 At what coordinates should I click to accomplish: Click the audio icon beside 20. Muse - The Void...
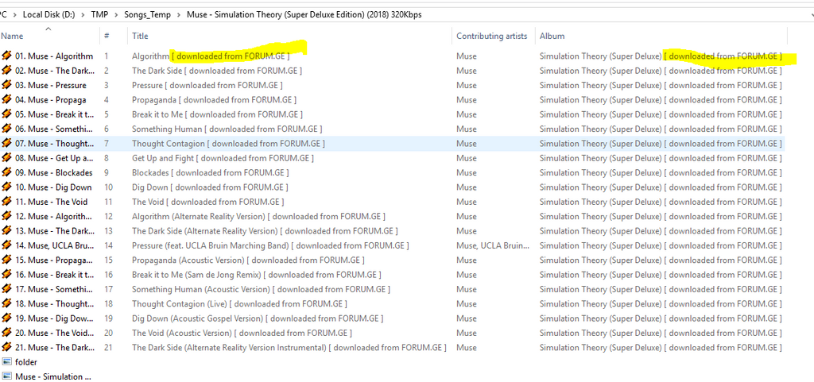[6, 333]
